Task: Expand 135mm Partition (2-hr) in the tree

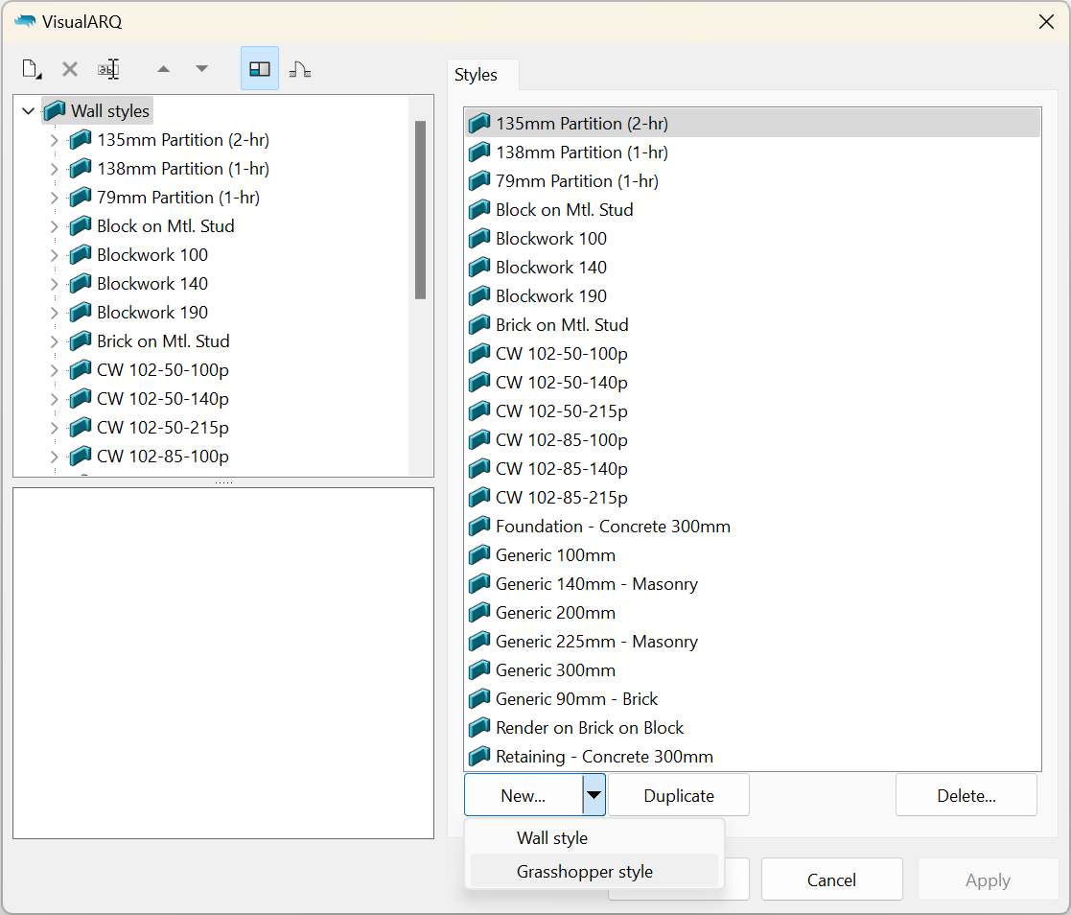Action: coord(54,140)
